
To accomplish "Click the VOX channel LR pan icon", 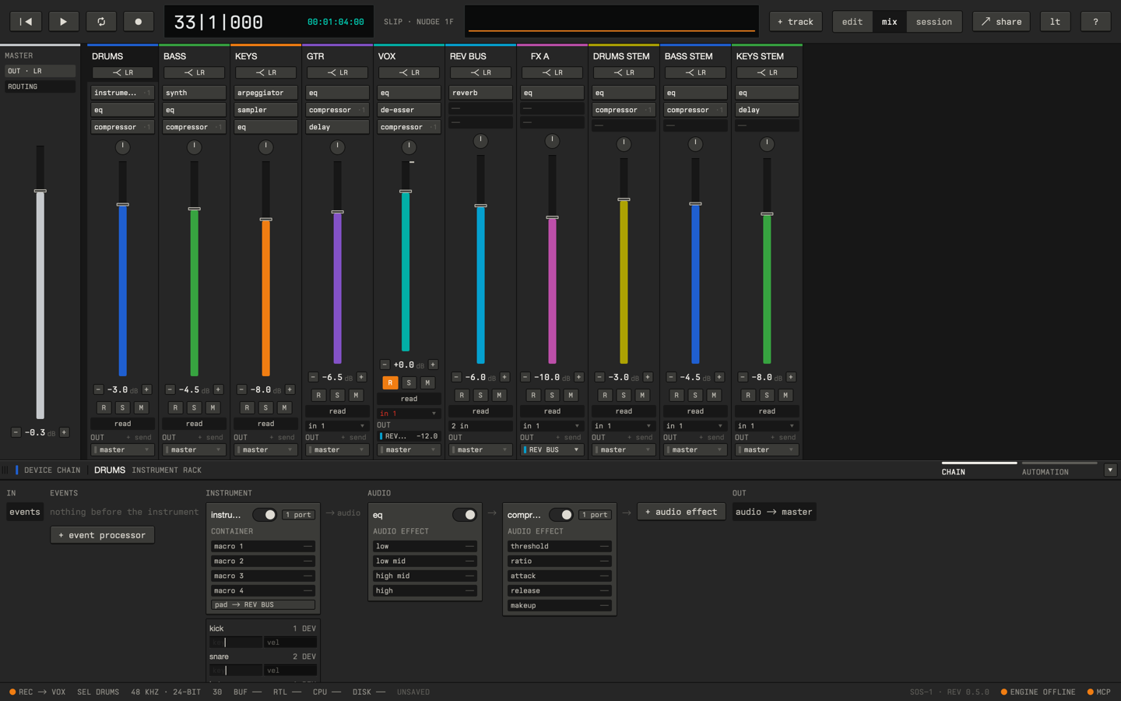I will 409,72.
